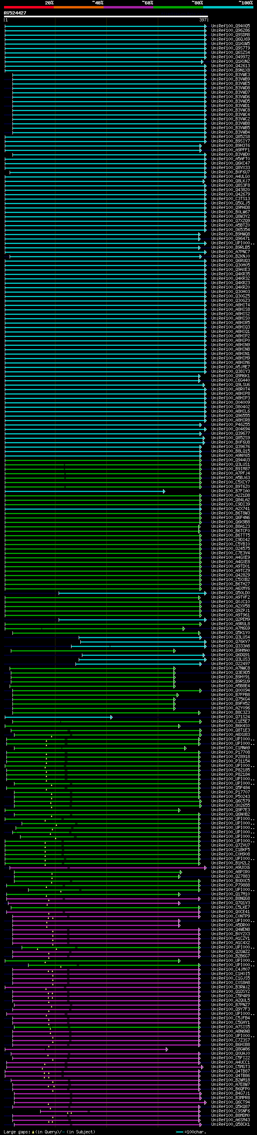257x1135 pixels.
Task: Click the UniRef100_Q2PEM9 label
Action: click(x=230, y=619)
